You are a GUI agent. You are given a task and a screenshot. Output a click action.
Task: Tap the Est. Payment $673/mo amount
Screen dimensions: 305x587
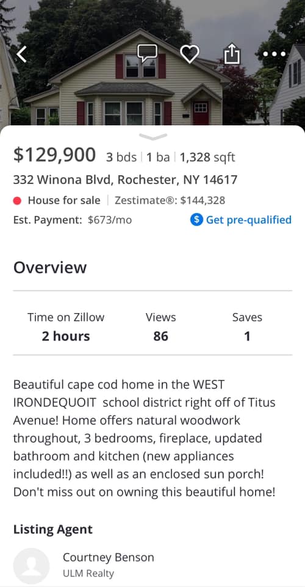(x=110, y=220)
